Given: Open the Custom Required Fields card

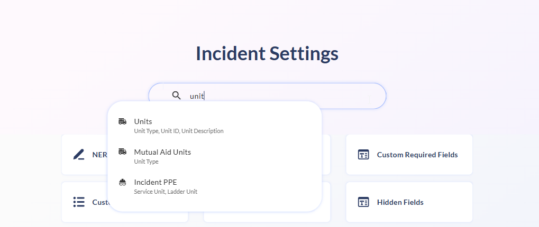Looking at the screenshot, I should 417,155.
